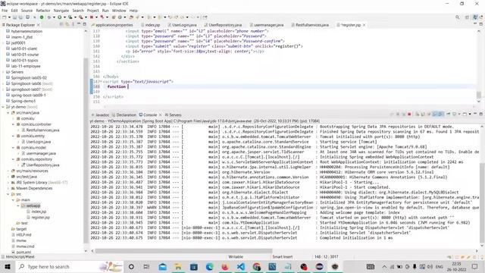The height and width of the screenshot is (273, 485).
Task: Toggle Skip All Breakpoints toolbar icon
Action: (x=34, y=17)
